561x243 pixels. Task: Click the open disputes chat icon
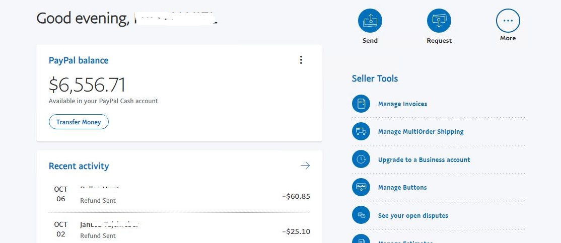point(361,215)
